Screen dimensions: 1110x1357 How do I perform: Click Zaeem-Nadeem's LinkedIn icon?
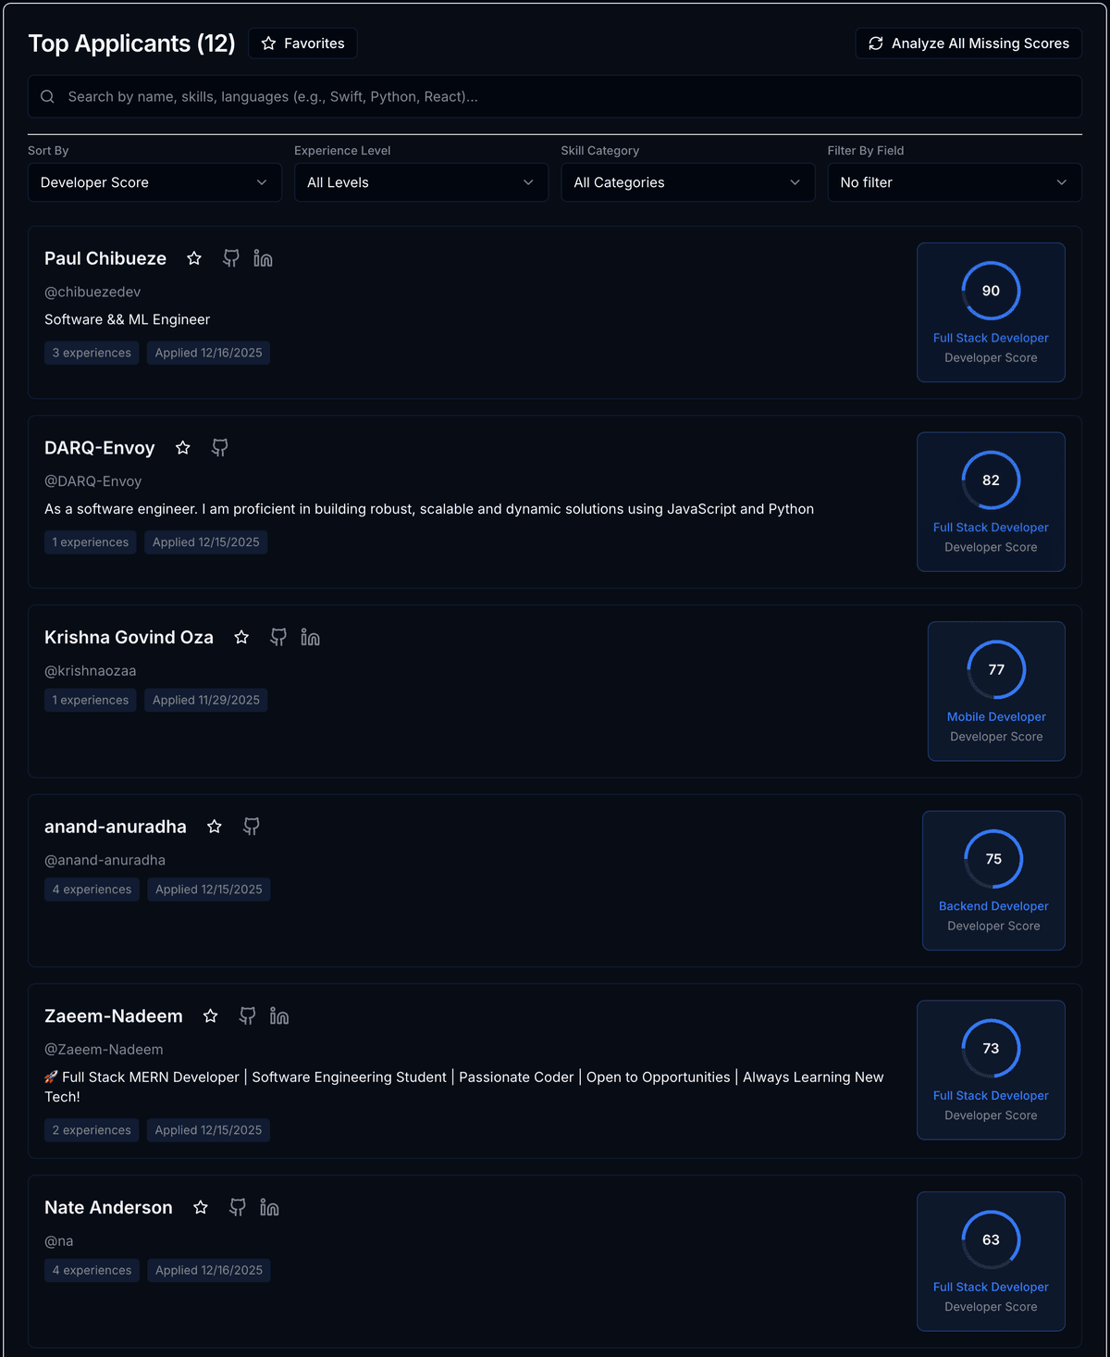pyautogui.click(x=279, y=1016)
